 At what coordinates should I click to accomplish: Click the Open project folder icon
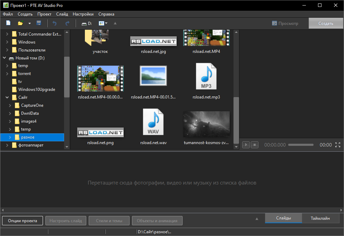[x=20, y=23]
